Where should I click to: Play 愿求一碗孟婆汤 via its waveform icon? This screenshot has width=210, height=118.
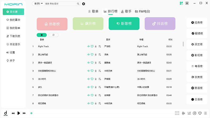point(88,63)
